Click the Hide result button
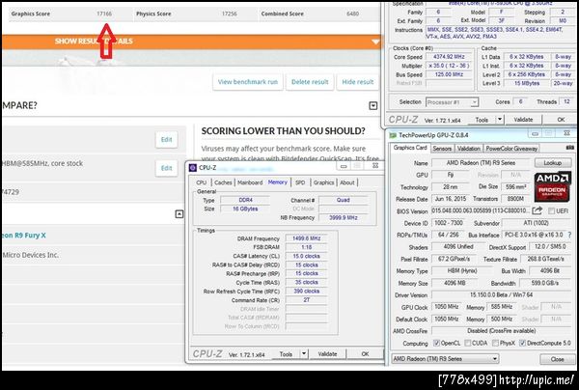Image resolution: width=579 pixels, height=390 pixels. tap(358, 82)
